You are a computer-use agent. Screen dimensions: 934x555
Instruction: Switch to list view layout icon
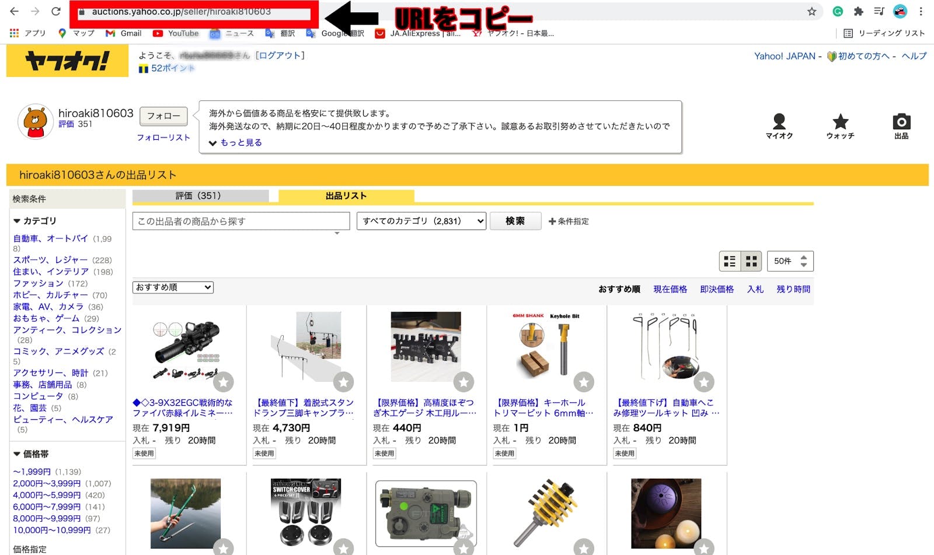coord(730,261)
